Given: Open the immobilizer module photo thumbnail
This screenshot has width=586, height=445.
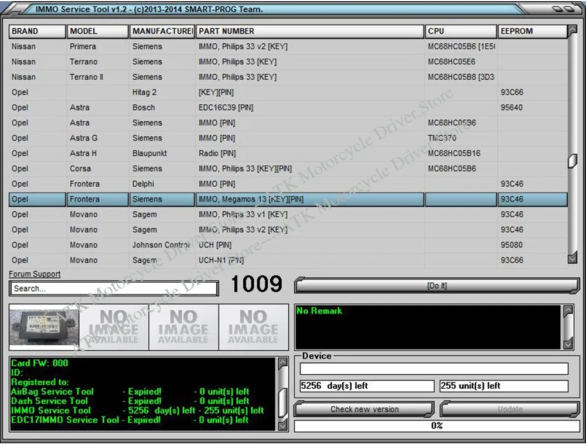Looking at the screenshot, I should (x=44, y=327).
